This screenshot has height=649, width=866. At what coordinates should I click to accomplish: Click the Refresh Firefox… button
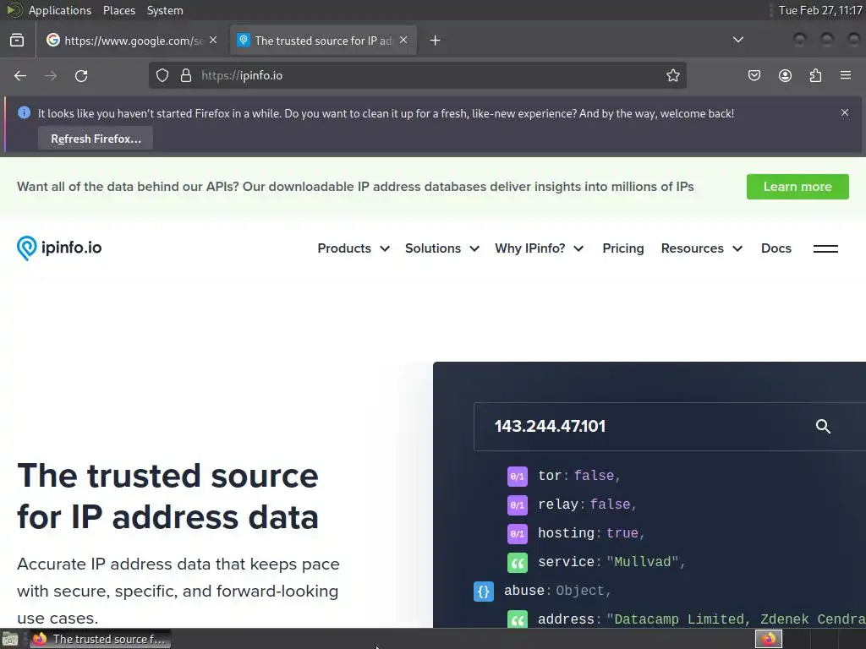pos(96,139)
